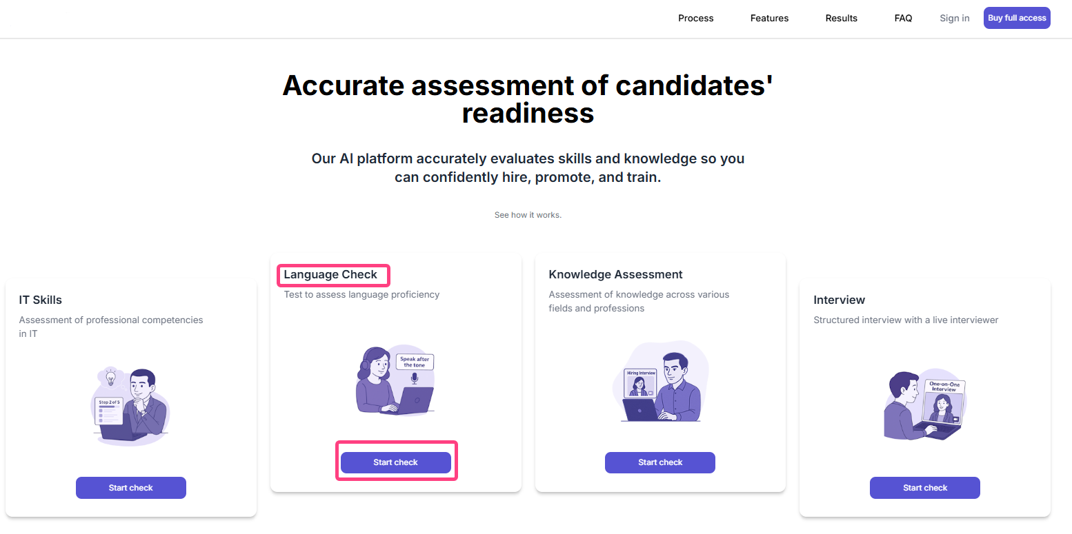Click the Interview card heading

click(839, 300)
